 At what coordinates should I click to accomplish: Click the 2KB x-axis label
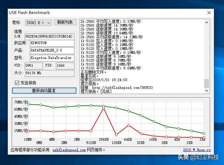coord(190,143)
